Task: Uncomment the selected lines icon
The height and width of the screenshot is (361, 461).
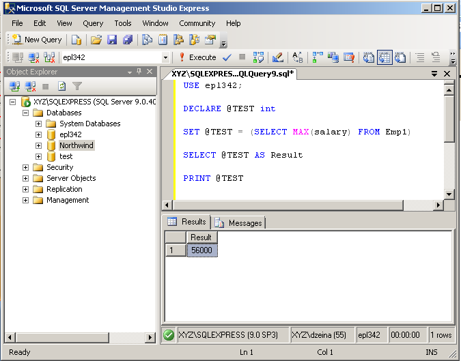Action: point(436,57)
